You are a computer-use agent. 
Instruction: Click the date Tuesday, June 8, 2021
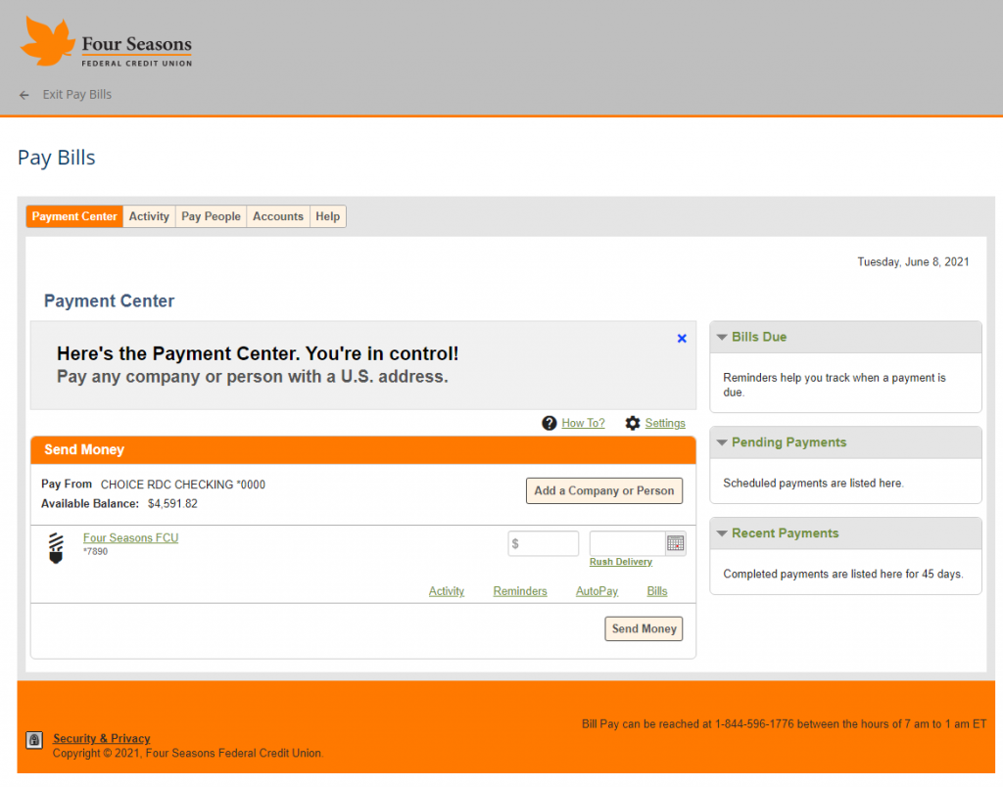(914, 262)
